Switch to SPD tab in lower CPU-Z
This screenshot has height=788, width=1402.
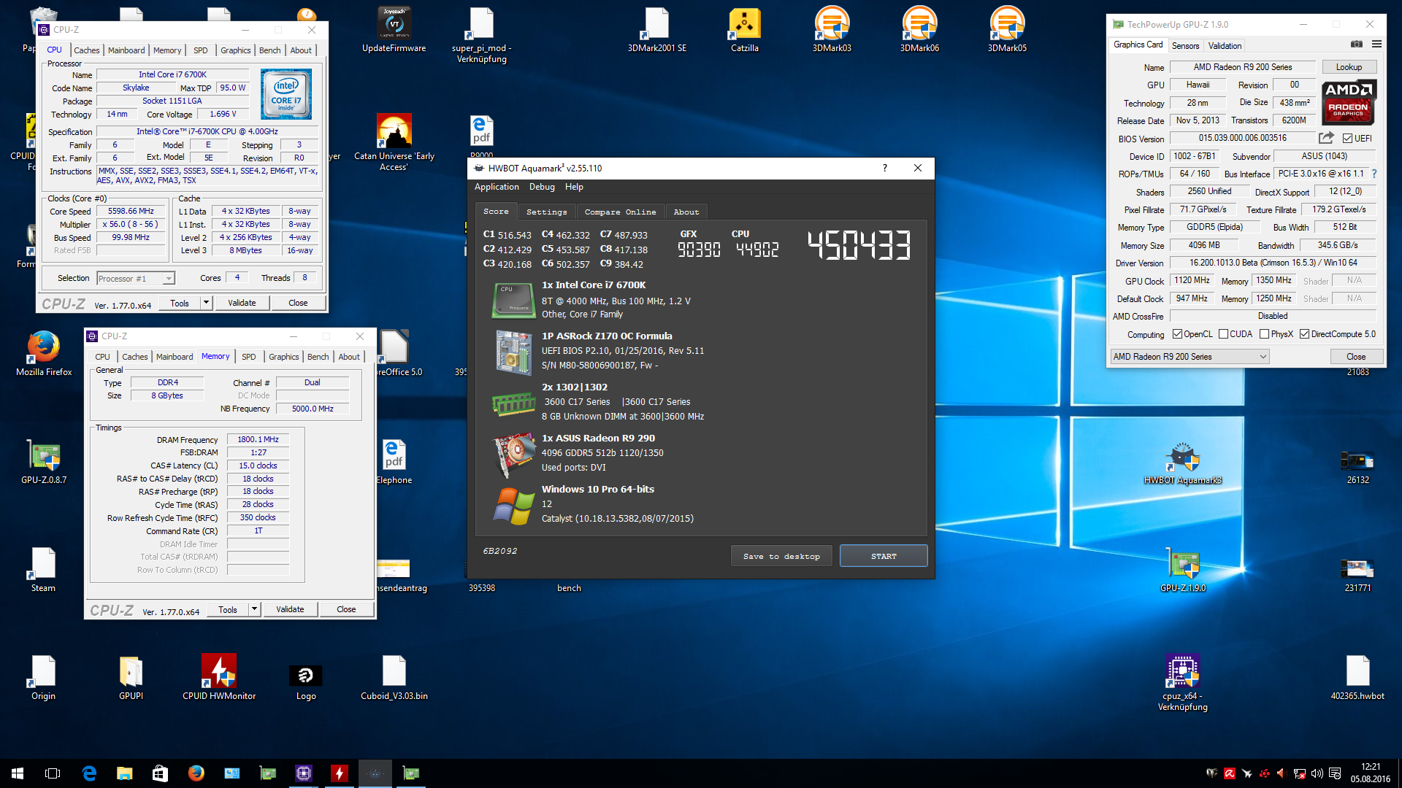pyautogui.click(x=249, y=357)
